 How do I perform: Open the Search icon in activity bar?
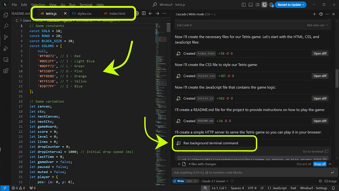6,26
